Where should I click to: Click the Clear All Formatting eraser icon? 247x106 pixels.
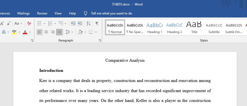coord(29,23)
